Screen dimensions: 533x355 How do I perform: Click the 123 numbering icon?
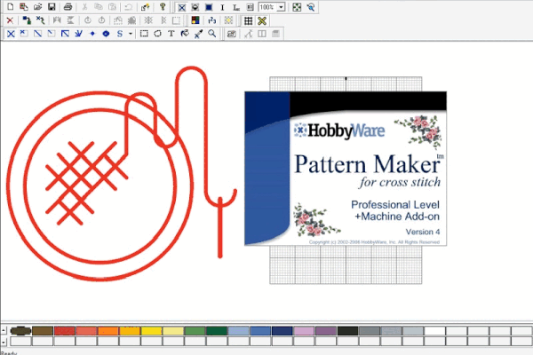click(211, 20)
